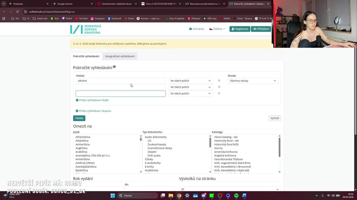Open the Facebook bookmark
The width and height of the screenshot is (357, 200).
114,19
